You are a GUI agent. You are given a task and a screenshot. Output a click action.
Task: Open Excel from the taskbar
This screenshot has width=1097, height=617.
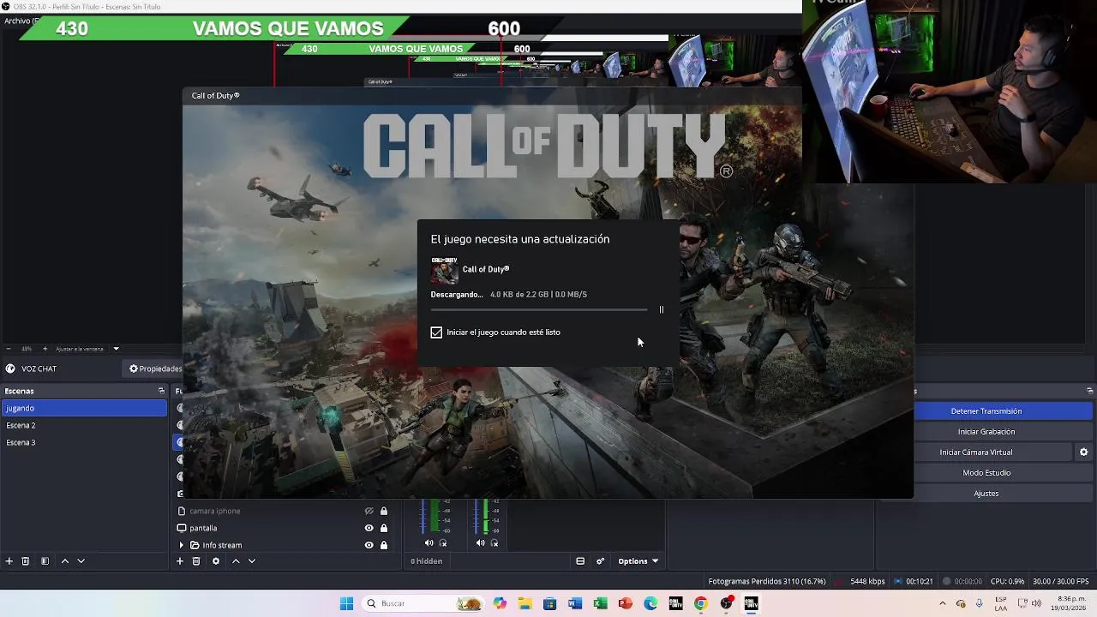(600, 603)
